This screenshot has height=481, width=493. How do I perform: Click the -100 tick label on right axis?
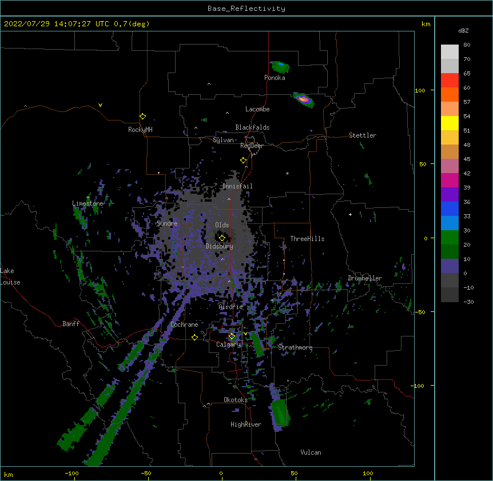click(418, 386)
